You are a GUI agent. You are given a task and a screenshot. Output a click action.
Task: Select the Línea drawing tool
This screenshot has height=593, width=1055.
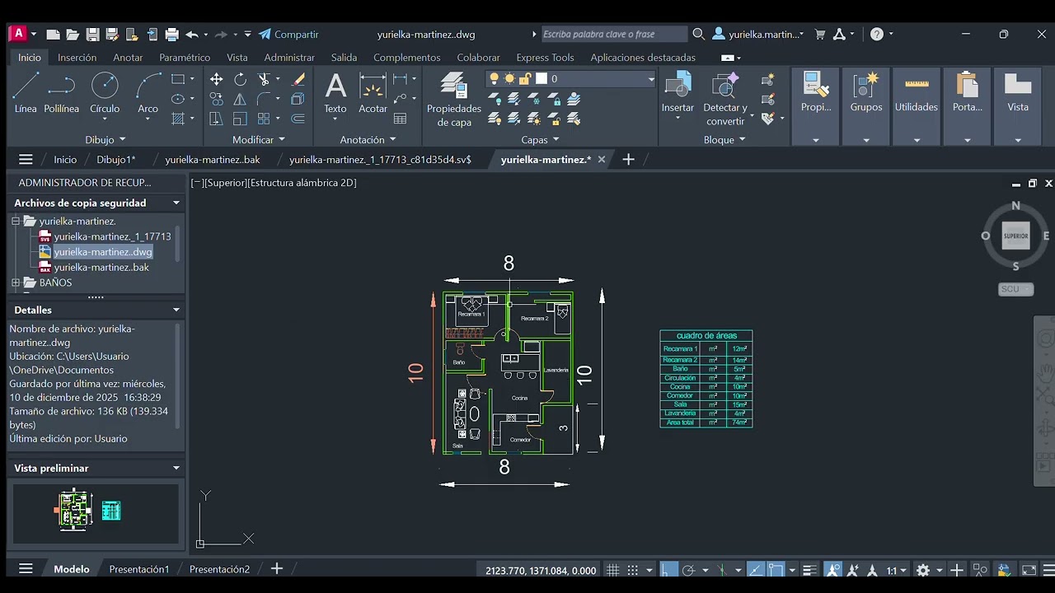[26, 92]
